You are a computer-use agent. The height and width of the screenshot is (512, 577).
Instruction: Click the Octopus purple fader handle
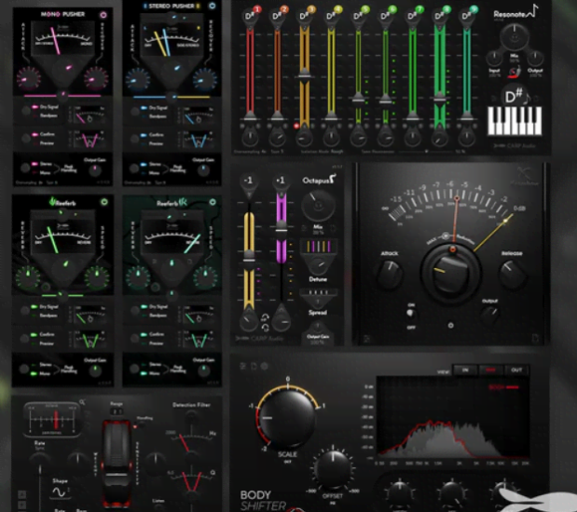282,225
